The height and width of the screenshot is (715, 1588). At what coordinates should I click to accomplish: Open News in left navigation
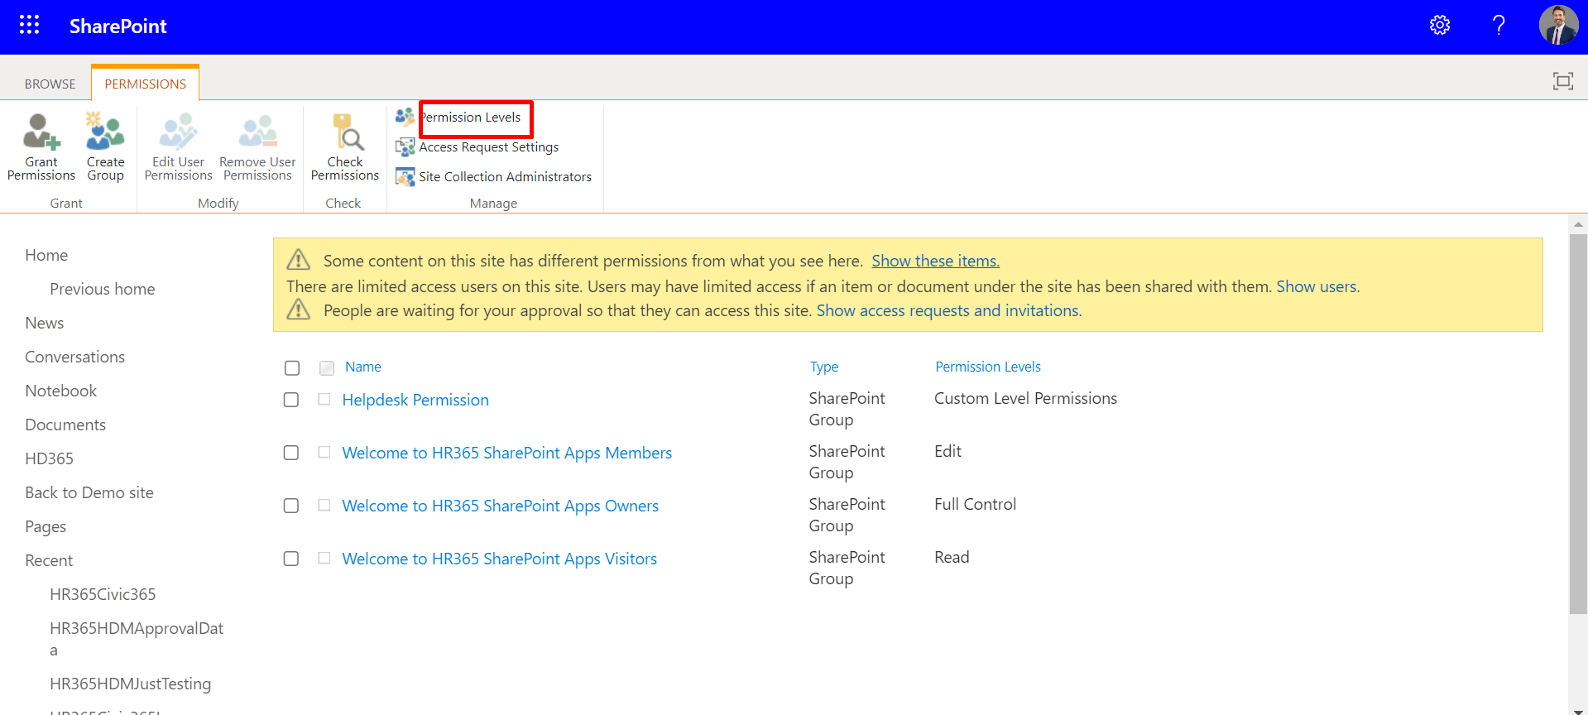[45, 323]
